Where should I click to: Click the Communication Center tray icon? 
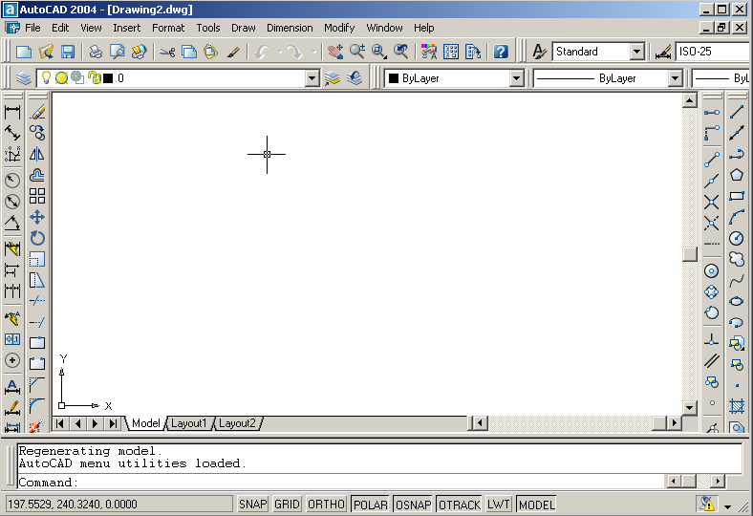[x=707, y=504]
